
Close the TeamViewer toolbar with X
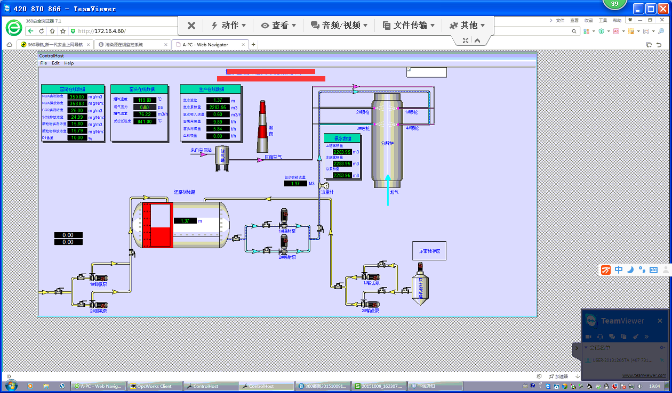pyautogui.click(x=191, y=25)
